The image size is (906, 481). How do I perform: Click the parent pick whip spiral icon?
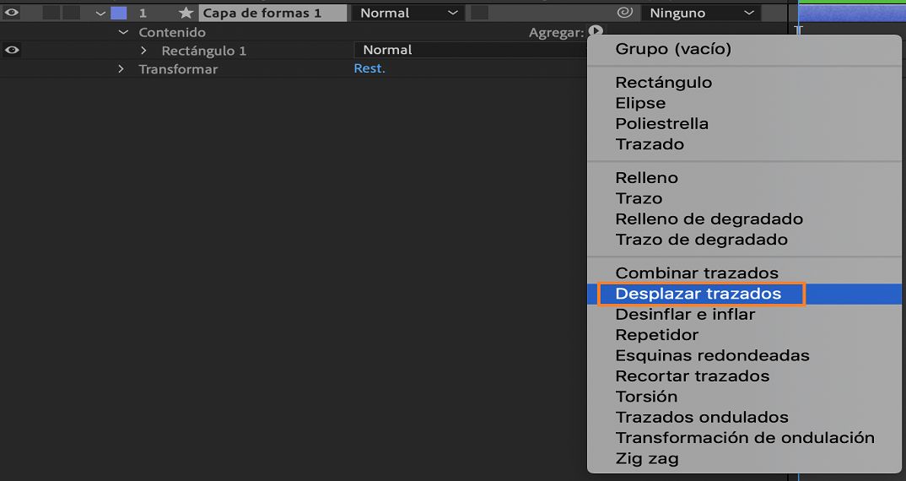coord(625,13)
